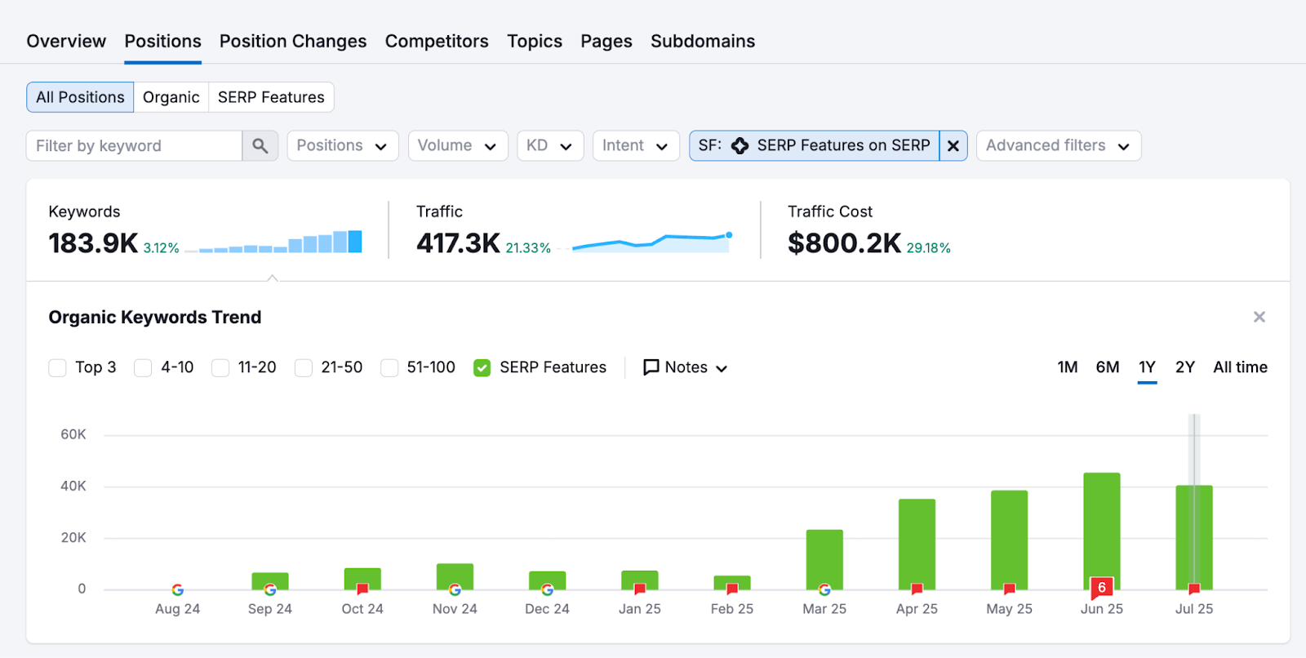Enable the Top 3 positions checkbox
The height and width of the screenshot is (658, 1306).
58,368
